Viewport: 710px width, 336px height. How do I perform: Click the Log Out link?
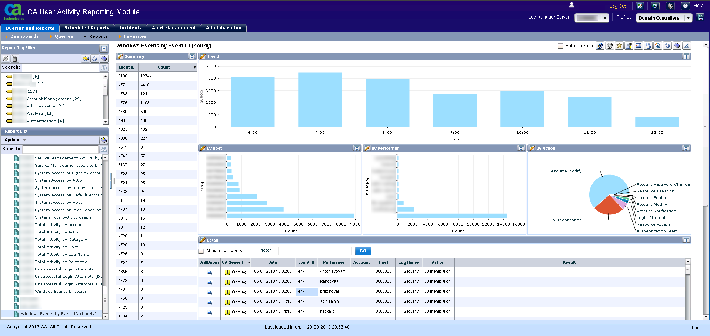point(617,6)
